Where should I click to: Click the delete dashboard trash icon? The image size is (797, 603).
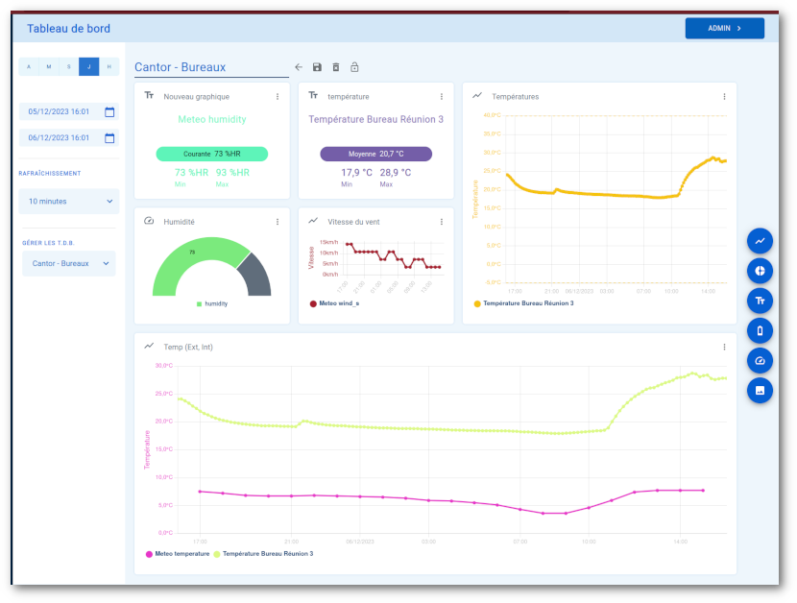336,67
